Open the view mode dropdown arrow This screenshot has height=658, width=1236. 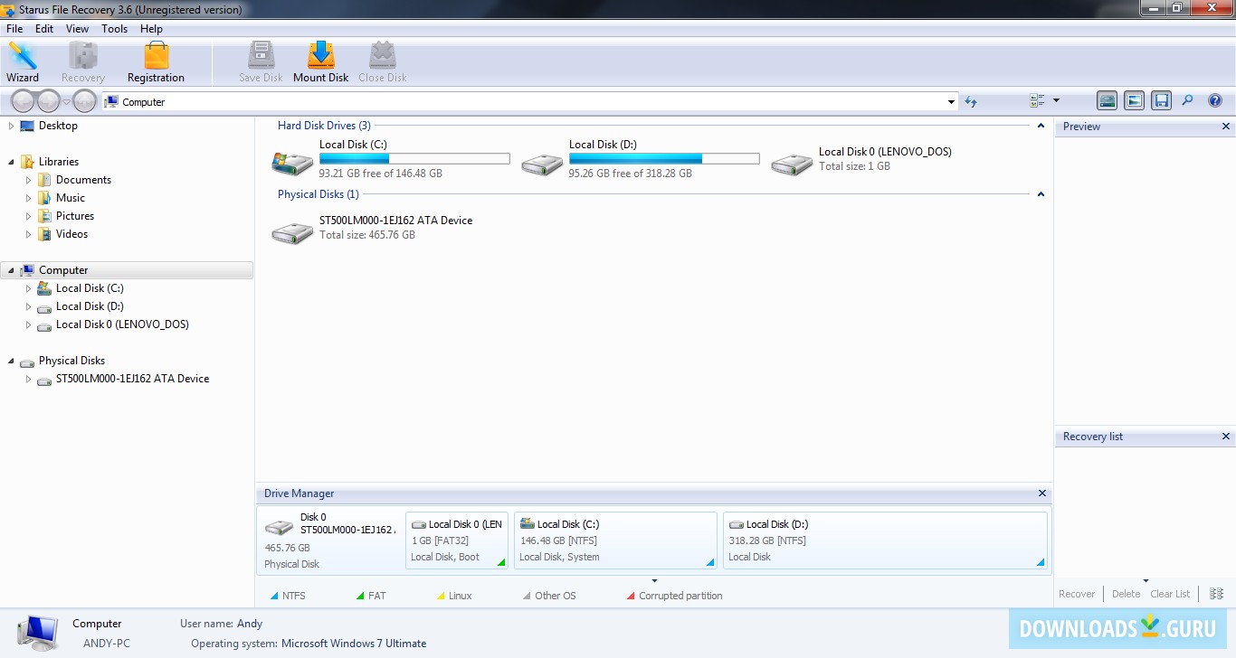(1056, 101)
